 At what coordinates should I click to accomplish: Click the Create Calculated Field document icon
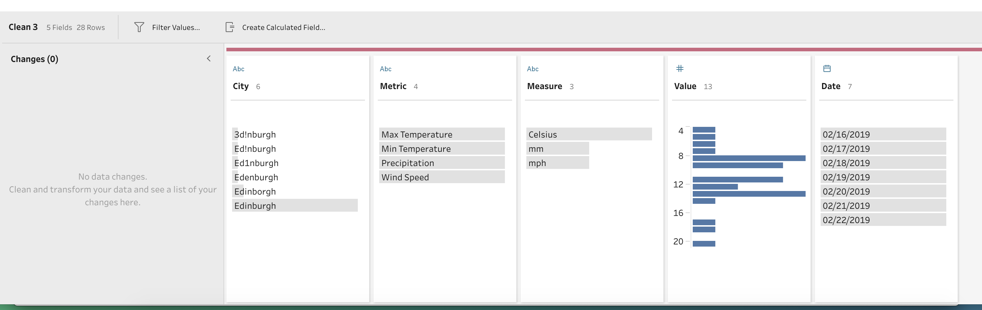tap(230, 27)
